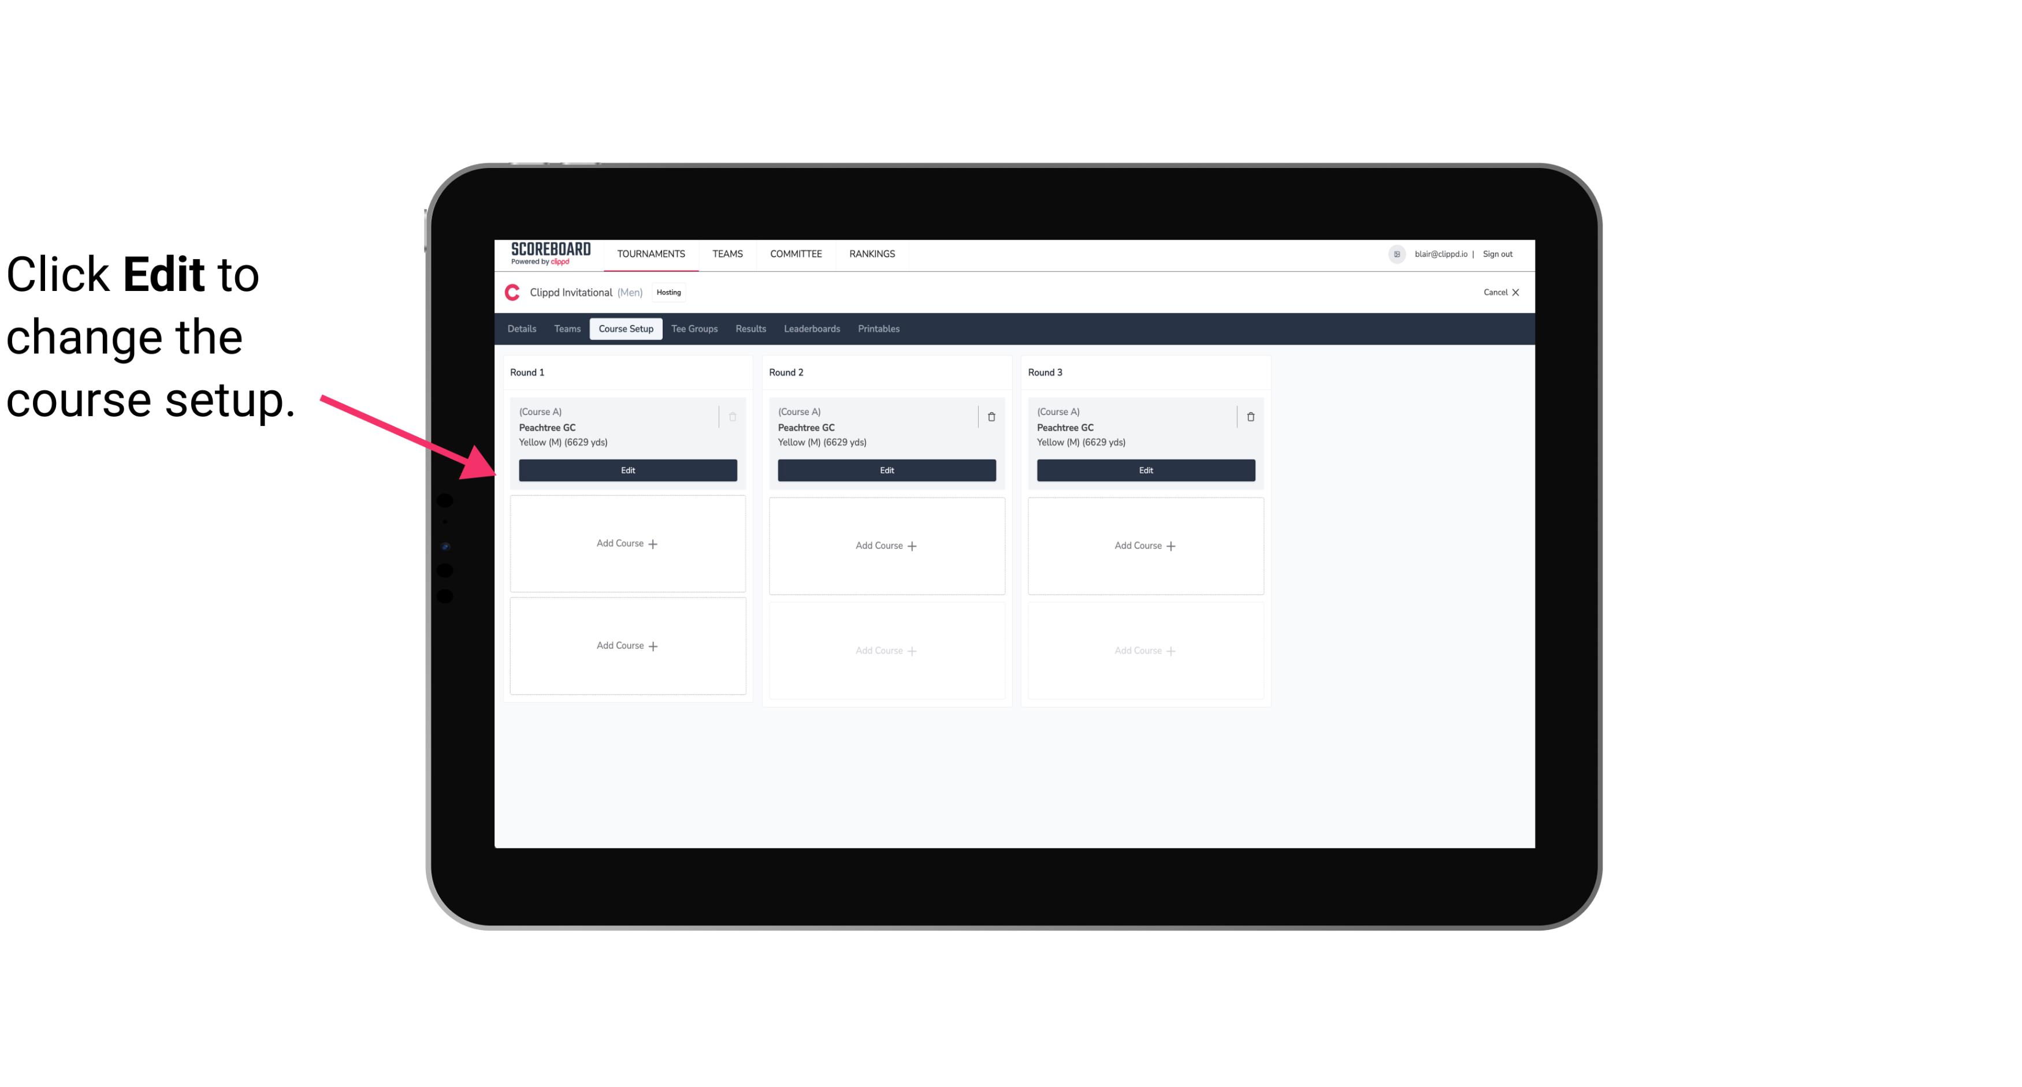Click Add Course for Round 2
Viewport: 2022px width, 1087px height.
(886, 545)
